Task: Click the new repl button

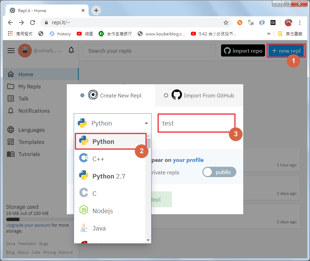Action: point(286,50)
